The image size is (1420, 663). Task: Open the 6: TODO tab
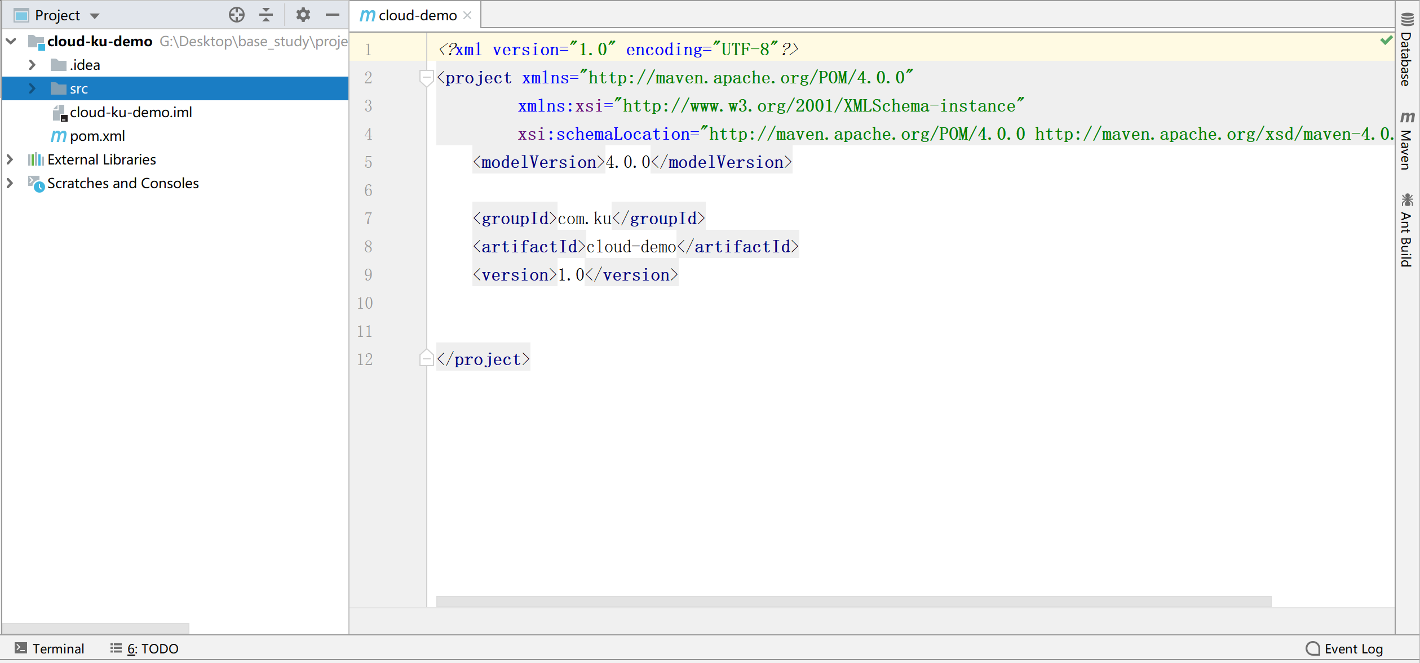pyautogui.click(x=145, y=648)
